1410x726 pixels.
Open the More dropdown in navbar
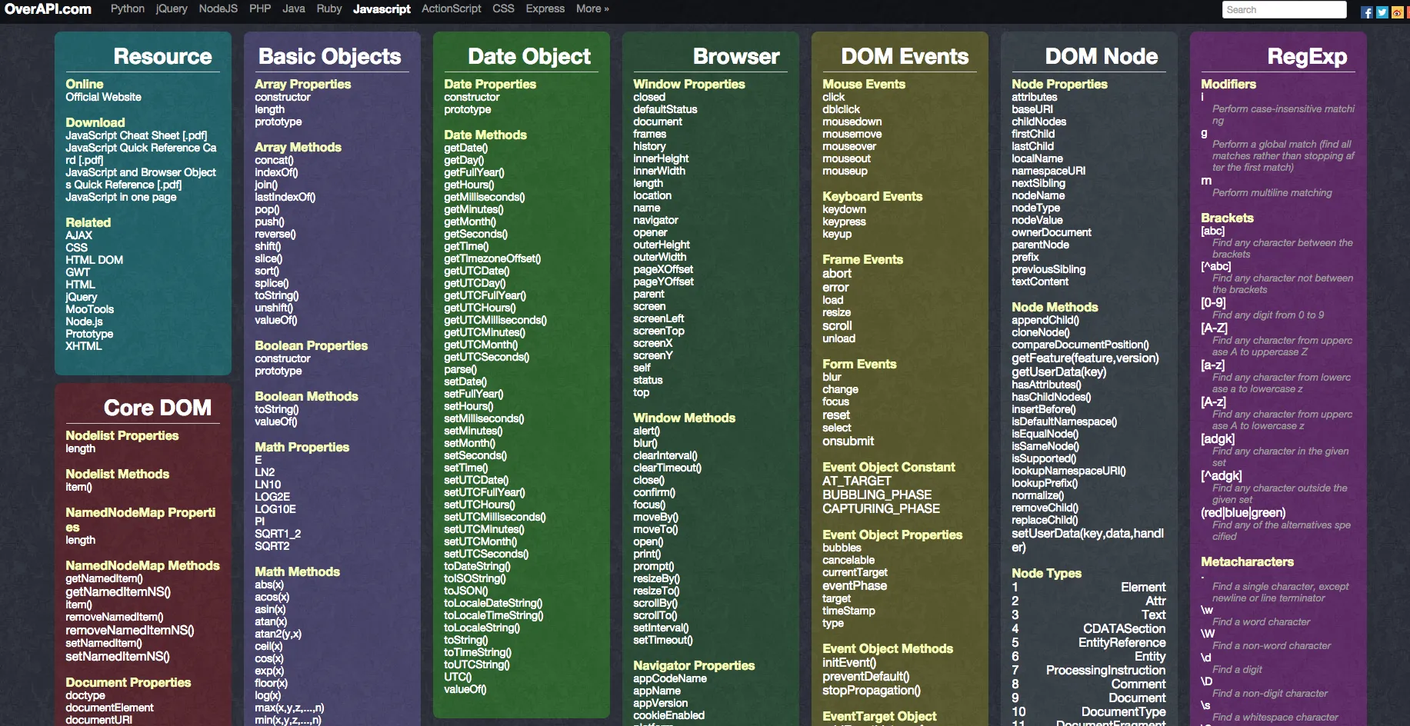point(592,8)
